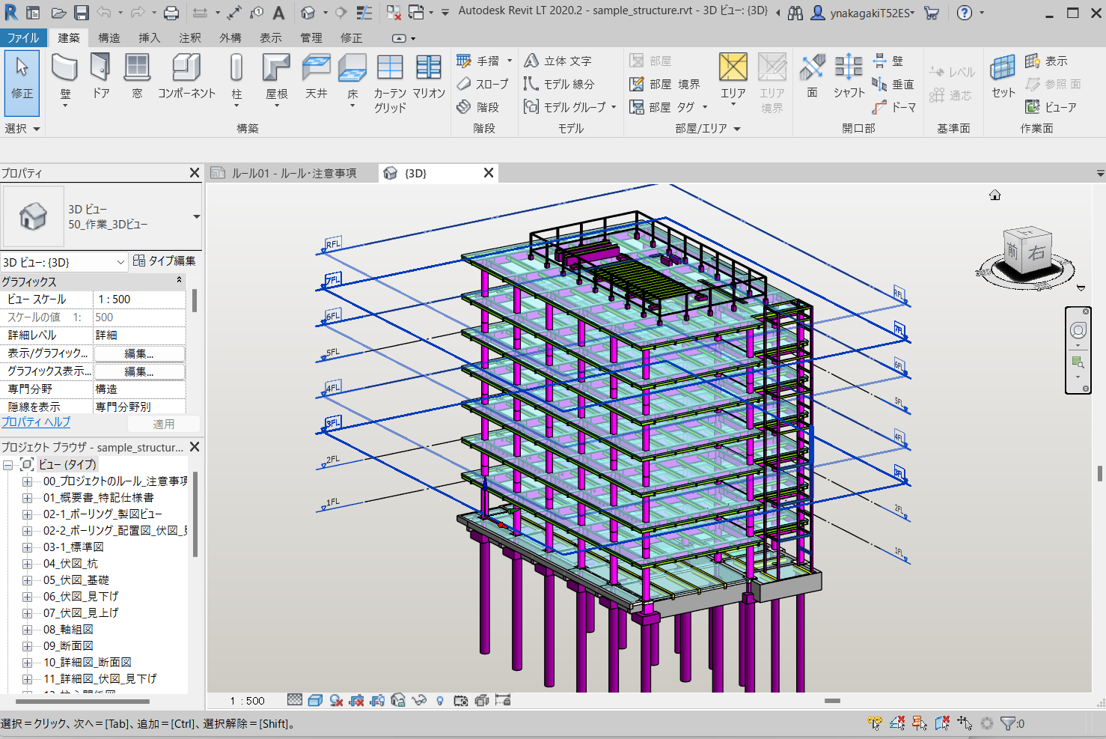Toggle thin lines in quick access toolbar
The image size is (1106, 739).
(365, 13)
